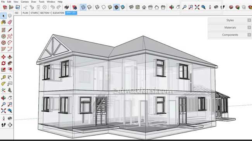Click the Copy icon in the toolbar
This screenshot has width=252, height=141.
[x=32, y=7]
